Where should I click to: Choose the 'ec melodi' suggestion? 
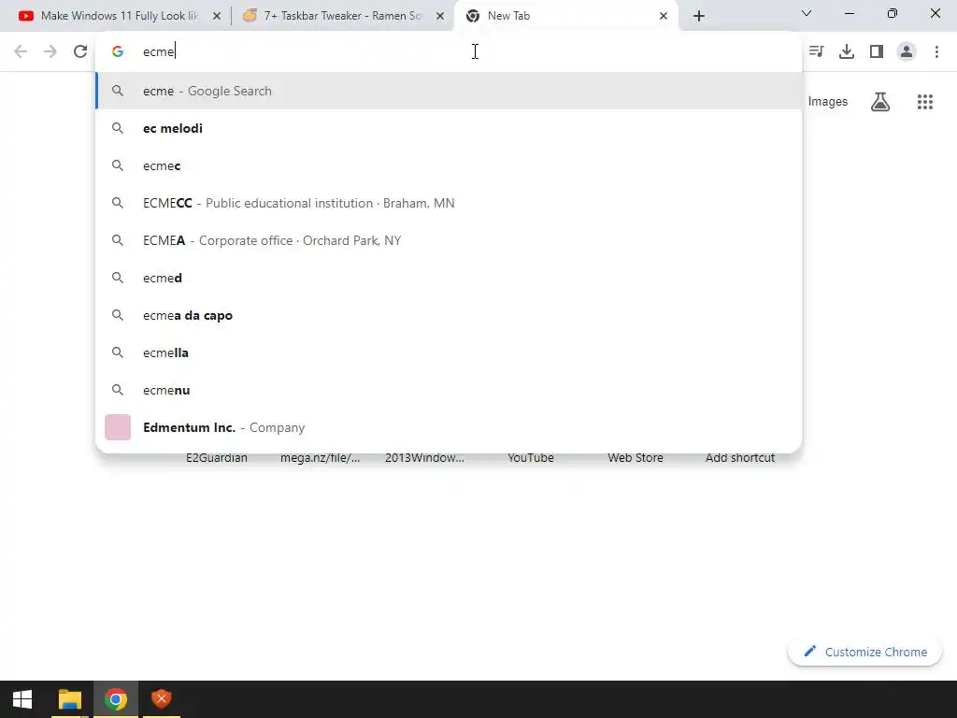(x=449, y=128)
